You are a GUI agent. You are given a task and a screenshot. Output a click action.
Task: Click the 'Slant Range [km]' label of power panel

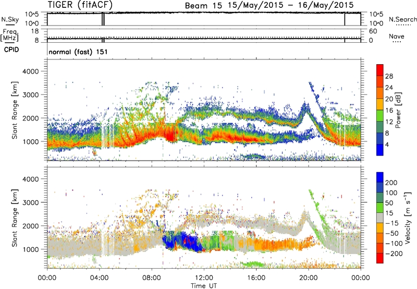tap(15, 110)
